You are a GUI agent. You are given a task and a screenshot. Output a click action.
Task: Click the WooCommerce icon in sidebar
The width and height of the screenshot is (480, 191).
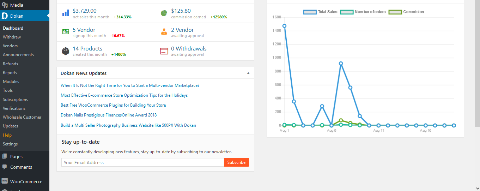(x=5, y=181)
